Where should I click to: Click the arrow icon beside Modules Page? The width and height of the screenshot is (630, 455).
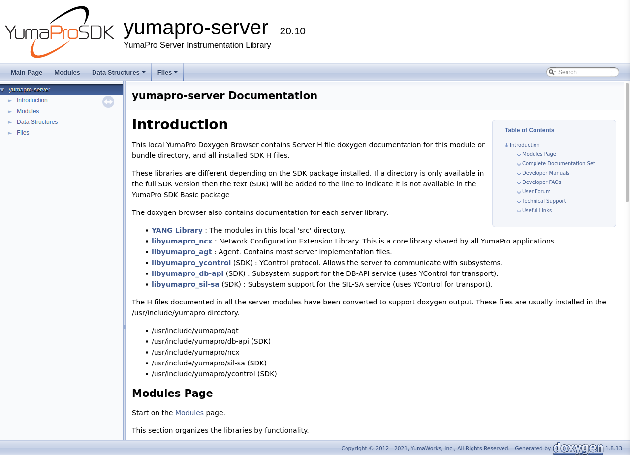[x=519, y=154]
